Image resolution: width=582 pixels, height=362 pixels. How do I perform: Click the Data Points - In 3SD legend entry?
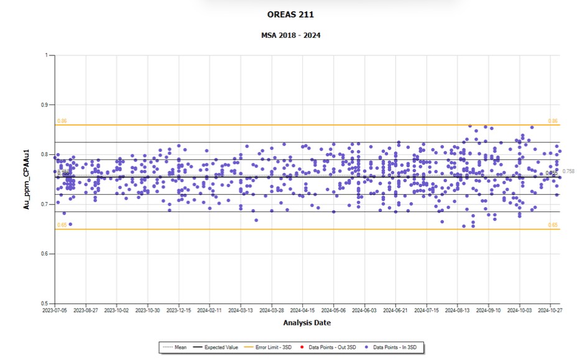tap(390, 347)
